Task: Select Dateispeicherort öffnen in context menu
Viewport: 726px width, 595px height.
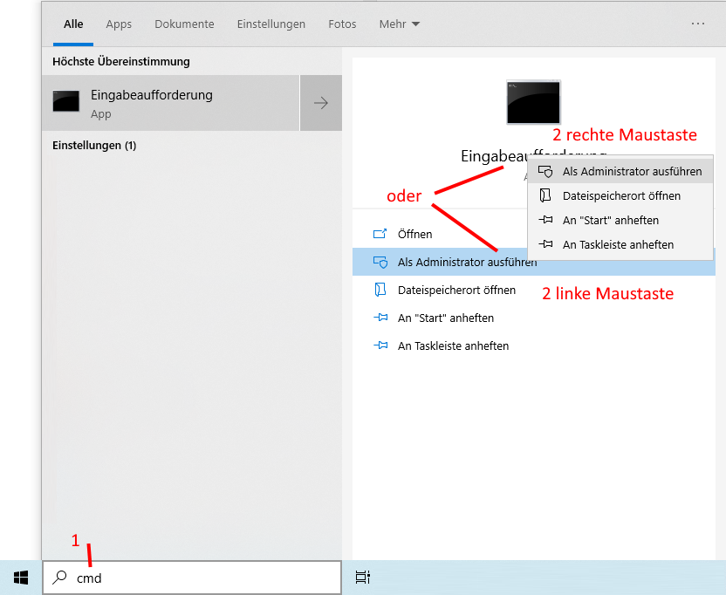Action: click(621, 196)
